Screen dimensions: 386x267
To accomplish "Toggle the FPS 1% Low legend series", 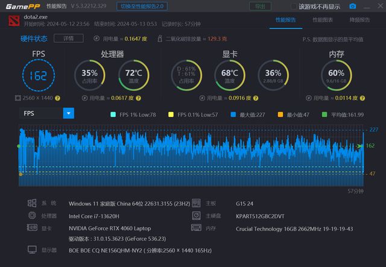I will (113, 114).
